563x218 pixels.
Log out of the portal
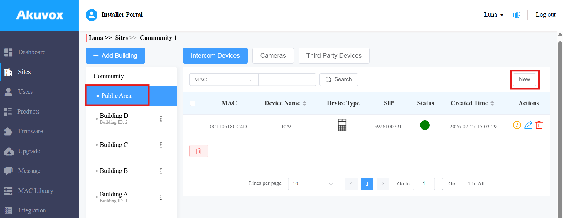point(545,15)
